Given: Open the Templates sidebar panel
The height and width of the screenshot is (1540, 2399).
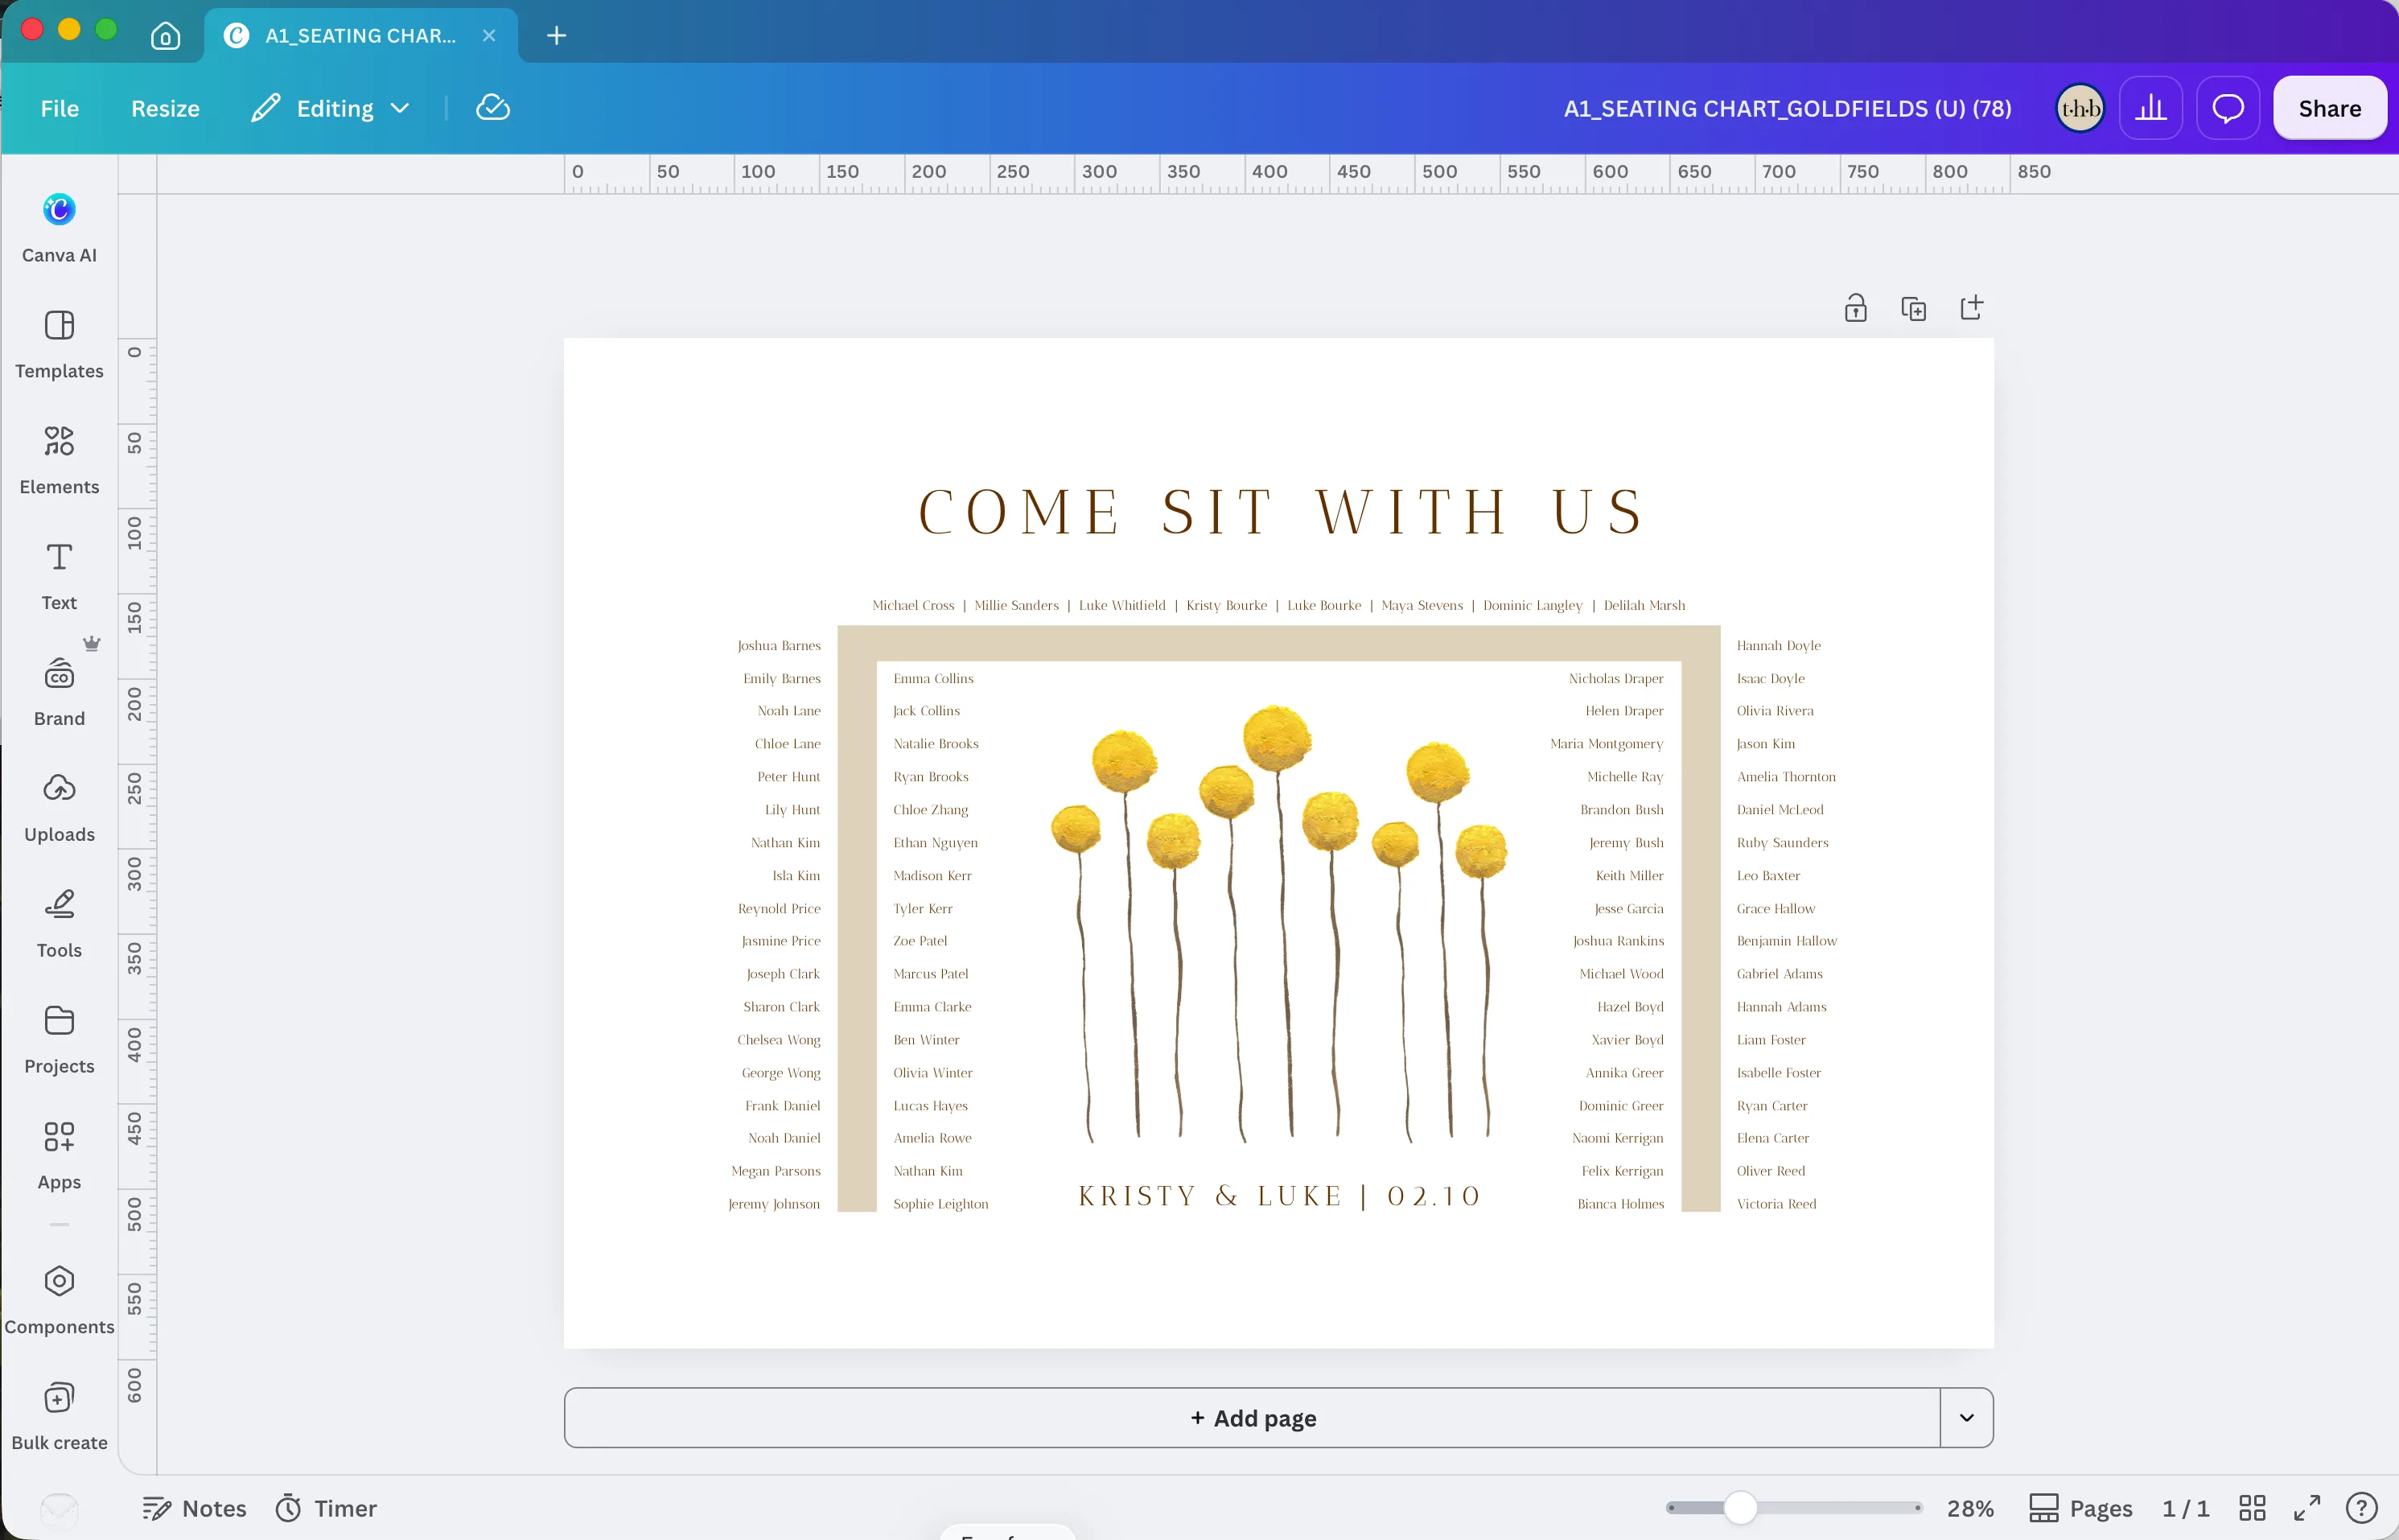Looking at the screenshot, I should click(x=59, y=344).
